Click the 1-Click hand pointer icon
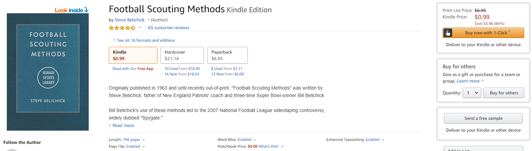Image resolution: width=532 pixels, height=151 pixels. 448,33
